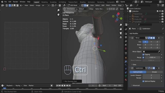Open the View Layer properties tab icon
Image resolution: width=165 pixels, height=93 pixels.
126,41
